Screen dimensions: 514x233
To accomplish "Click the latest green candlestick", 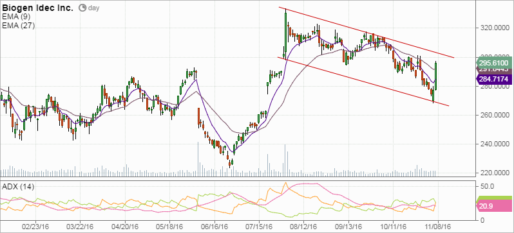I will [436, 76].
